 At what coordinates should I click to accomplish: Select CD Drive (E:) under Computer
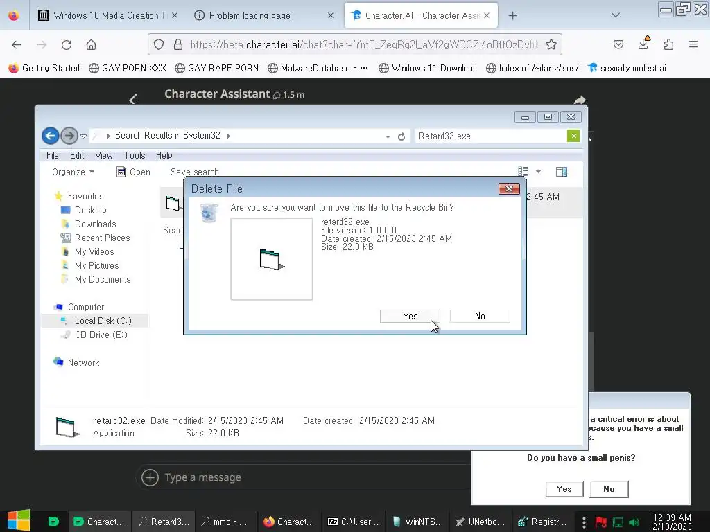(x=101, y=335)
